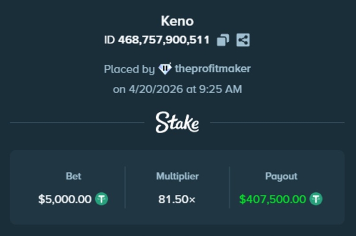Click the Multiplier label
The height and width of the screenshot is (236, 356).
click(177, 176)
